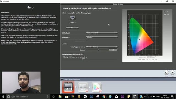Image resolution: width=176 pixels, height=99 pixels.
Task: Decrease the gamma value stepper arrow
Action: pyautogui.click(x=110, y=50)
